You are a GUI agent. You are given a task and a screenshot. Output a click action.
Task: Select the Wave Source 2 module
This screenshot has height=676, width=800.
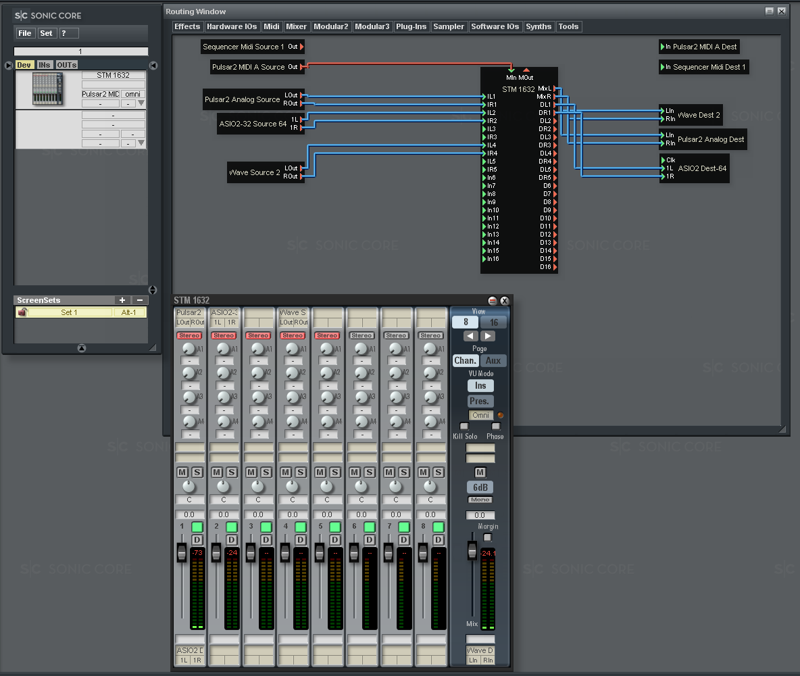[x=266, y=172]
